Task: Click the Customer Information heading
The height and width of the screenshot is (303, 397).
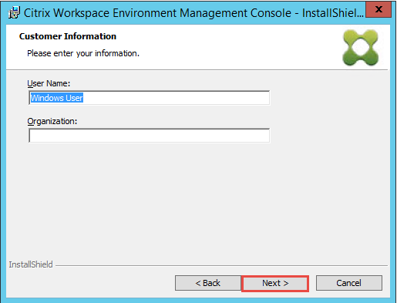Action: [68, 36]
